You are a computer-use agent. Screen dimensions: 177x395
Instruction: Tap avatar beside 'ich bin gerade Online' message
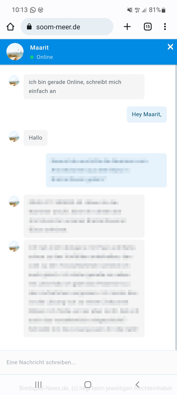(14, 80)
